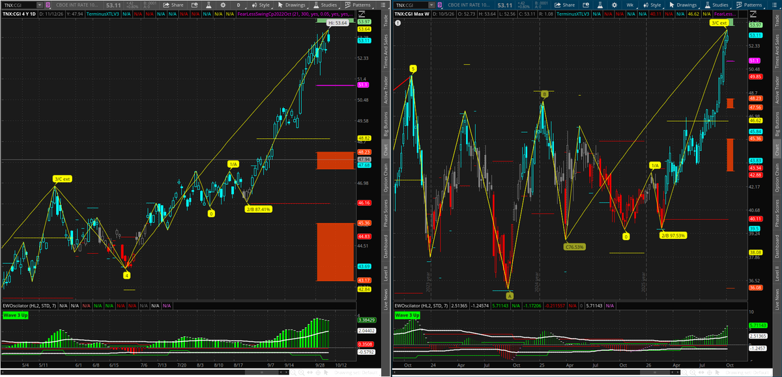Change the D timeframe on left chart
The width and height of the screenshot is (782, 377).
pos(238,5)
